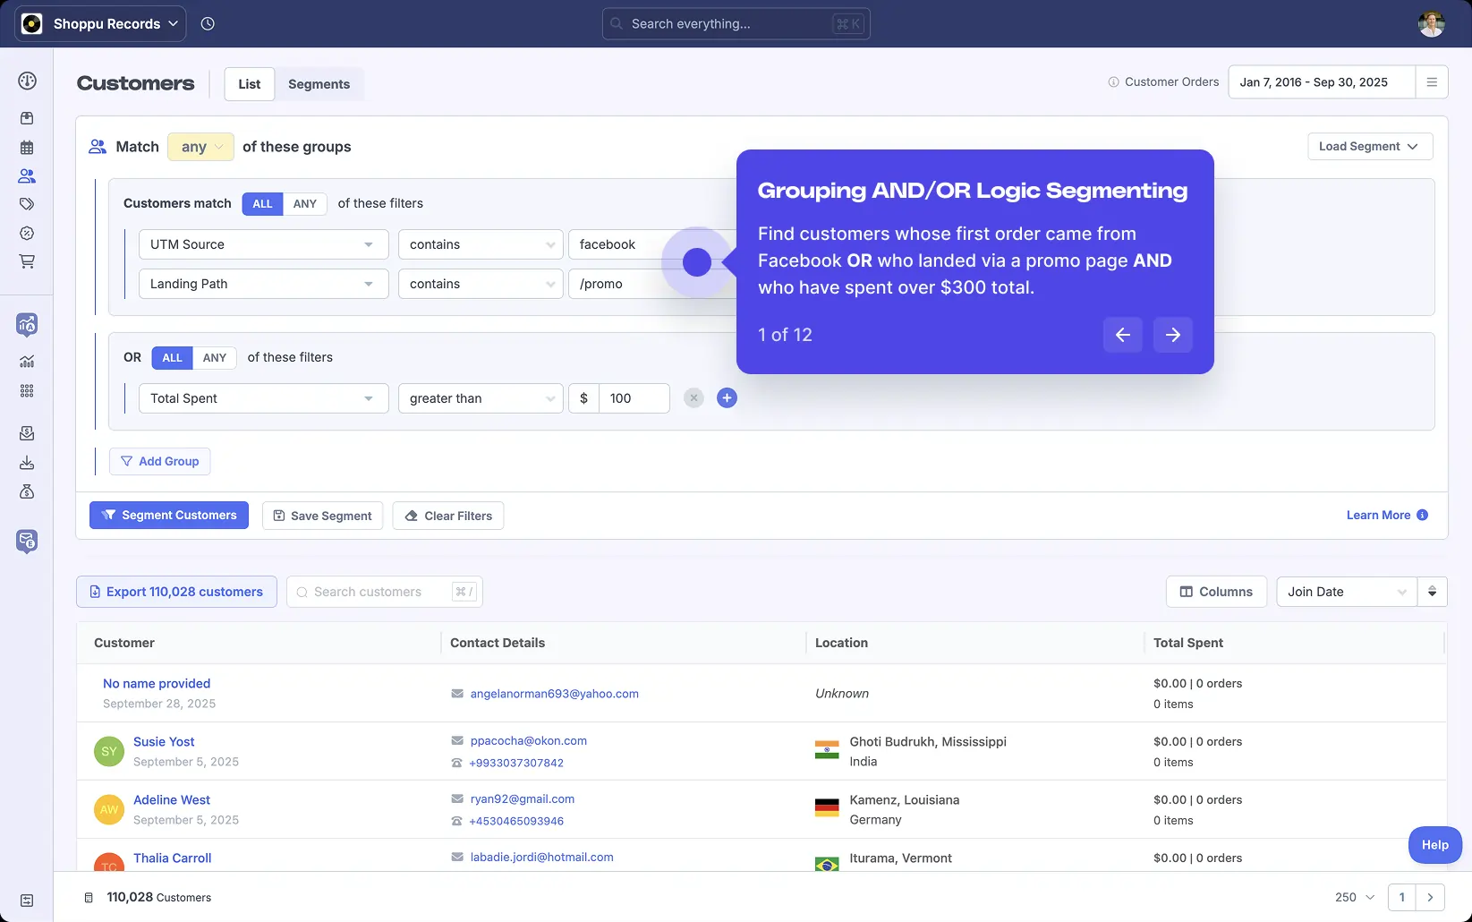This screenshot has height=922, width=1472.
Task: Expand the Load Segment dropdown
Action: click(x=1369, y=146)
